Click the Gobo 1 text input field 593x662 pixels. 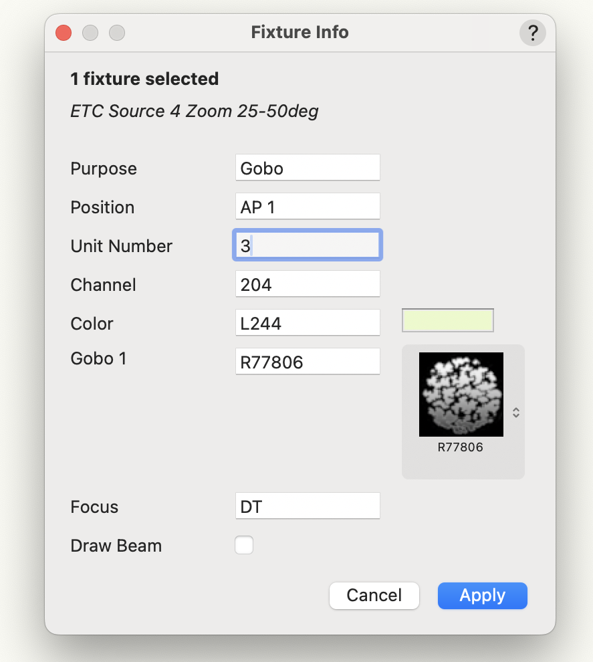click(308, 362)
